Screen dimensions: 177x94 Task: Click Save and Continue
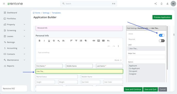click(x=133, y=89)
